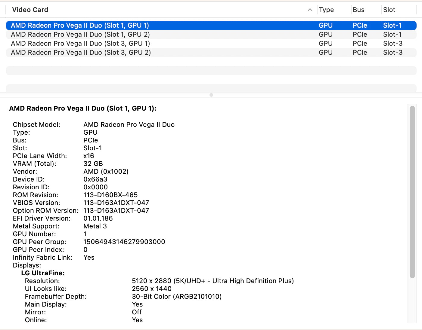422x330 pixels.
Task: Sort the list by Bus column header
Action: 358,10
